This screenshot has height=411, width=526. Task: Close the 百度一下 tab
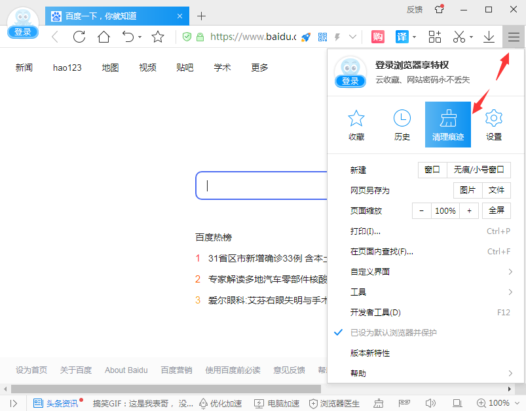[x=179, y=16]
